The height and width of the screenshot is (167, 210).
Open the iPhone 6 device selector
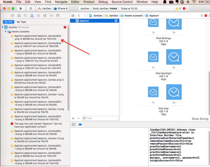click(x=61, y=9)
